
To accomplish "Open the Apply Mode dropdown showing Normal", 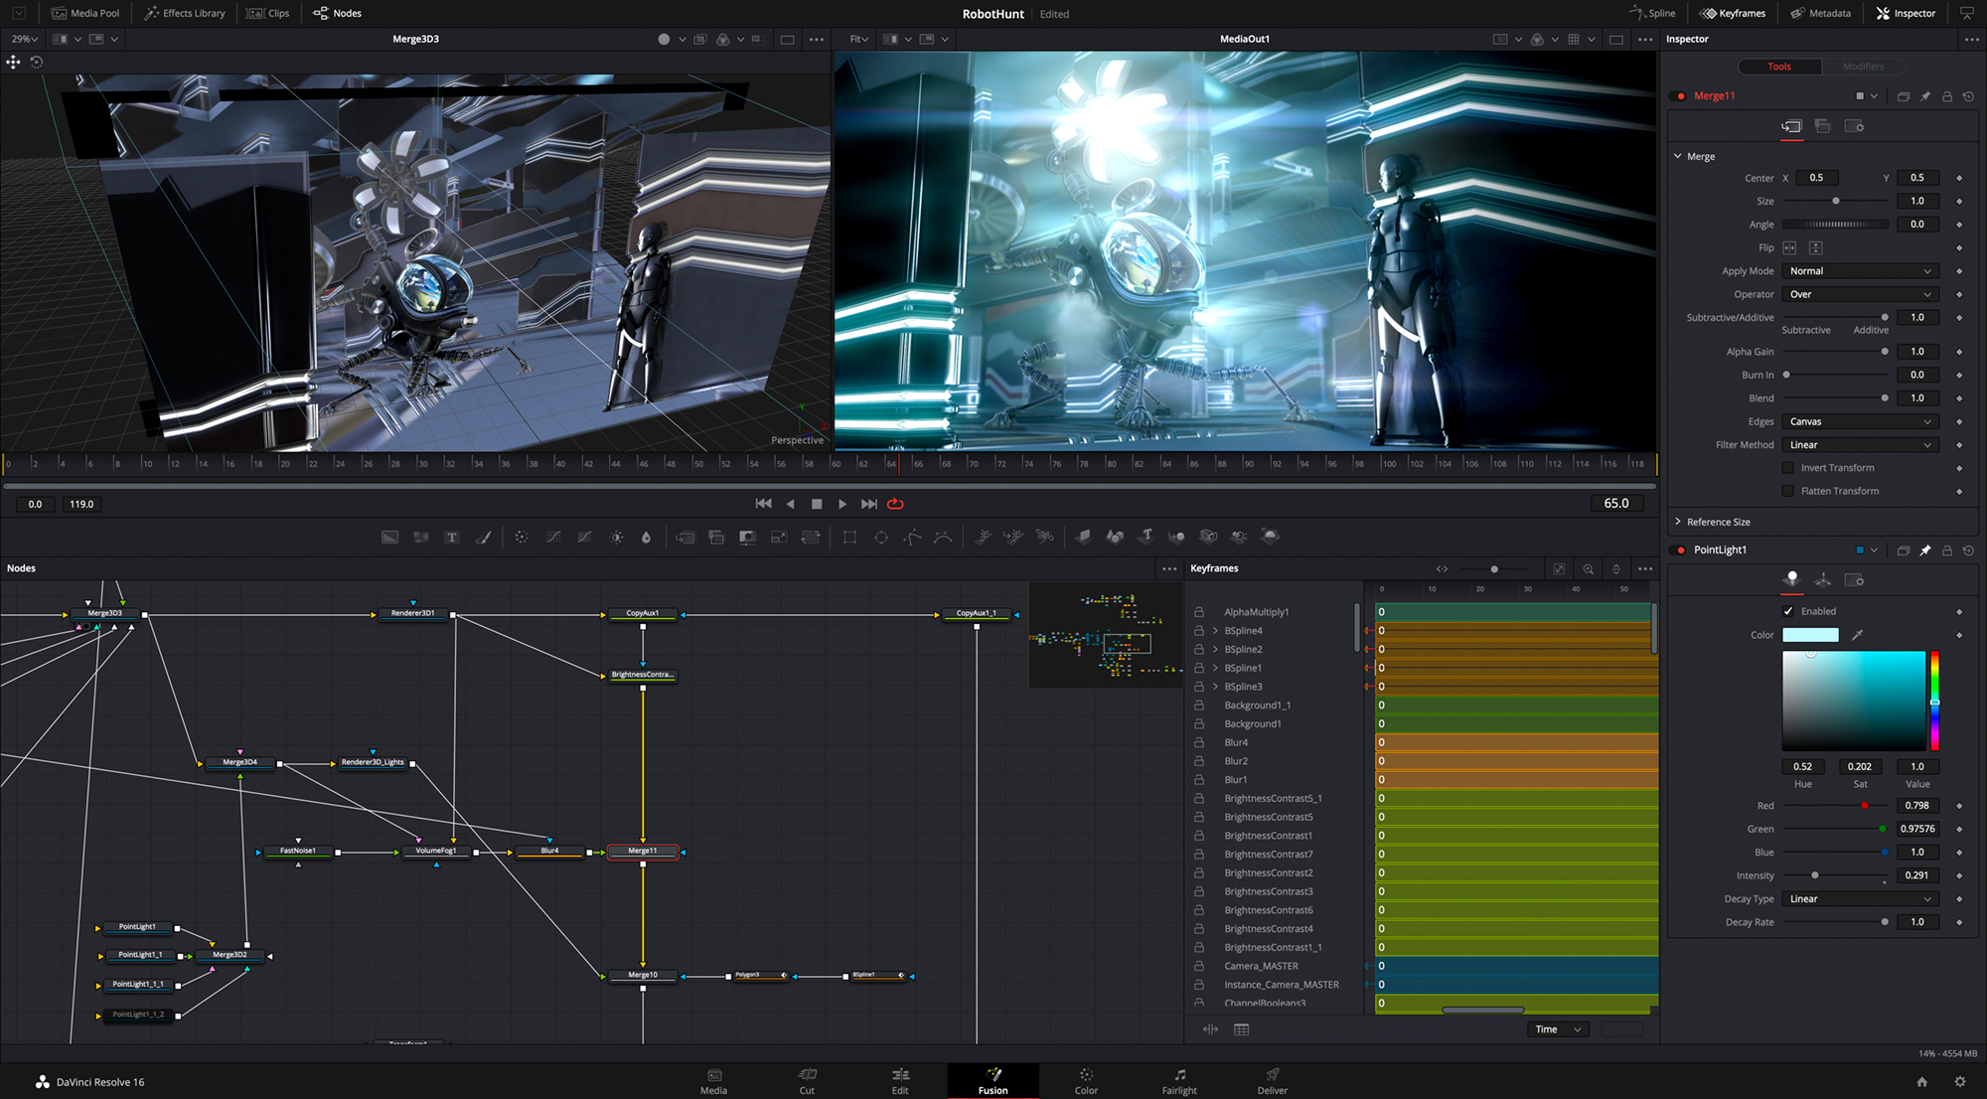I will pyautogui.click(x=1860, y=270).
